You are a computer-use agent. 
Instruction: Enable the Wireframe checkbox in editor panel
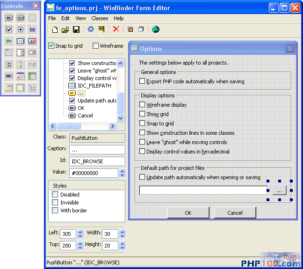pos(95,46)
